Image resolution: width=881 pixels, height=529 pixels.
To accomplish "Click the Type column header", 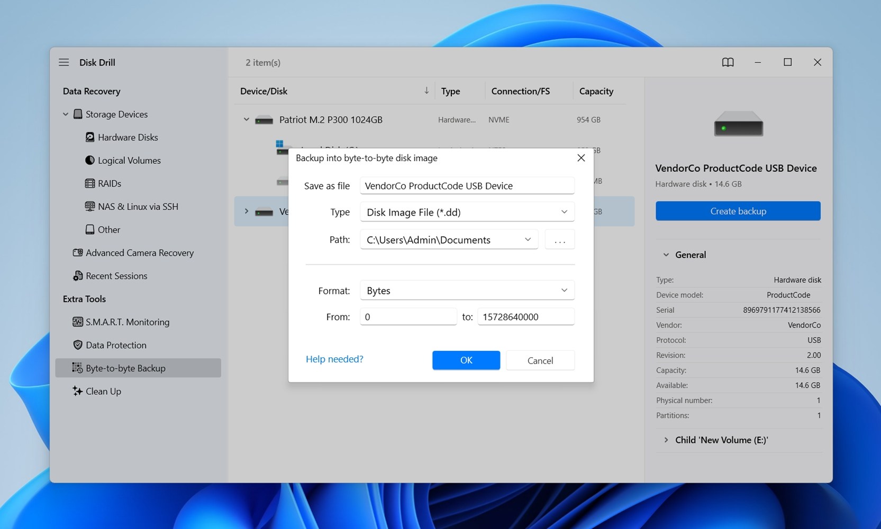I will (x=450, y=91).
